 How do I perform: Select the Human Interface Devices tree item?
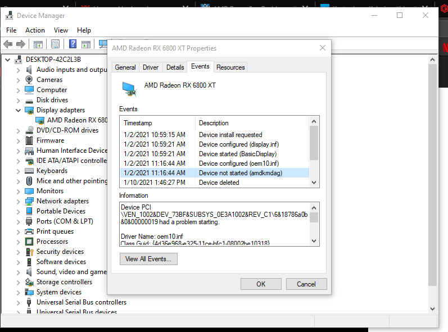pos(72,151)
